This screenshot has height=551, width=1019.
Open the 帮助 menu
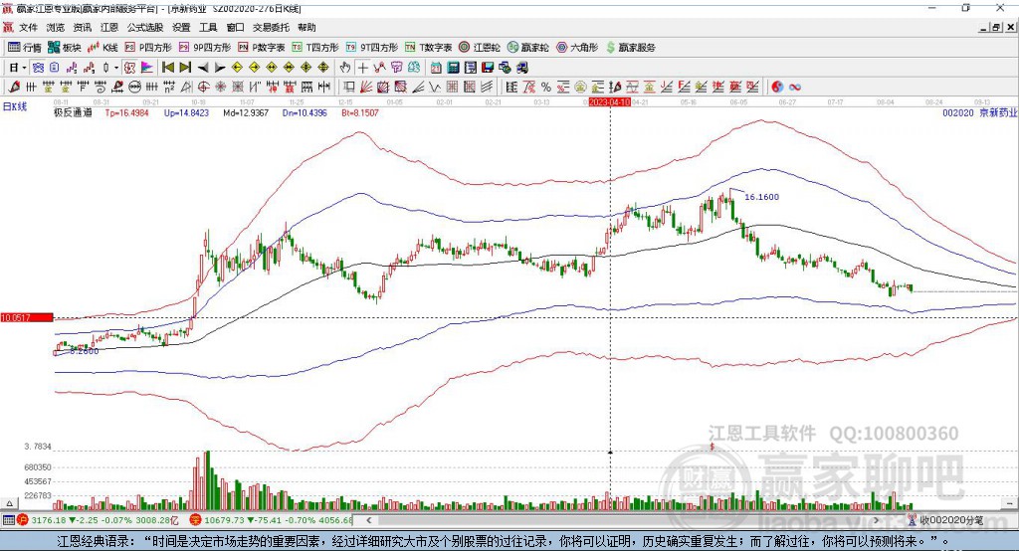(x=306, y=27)
